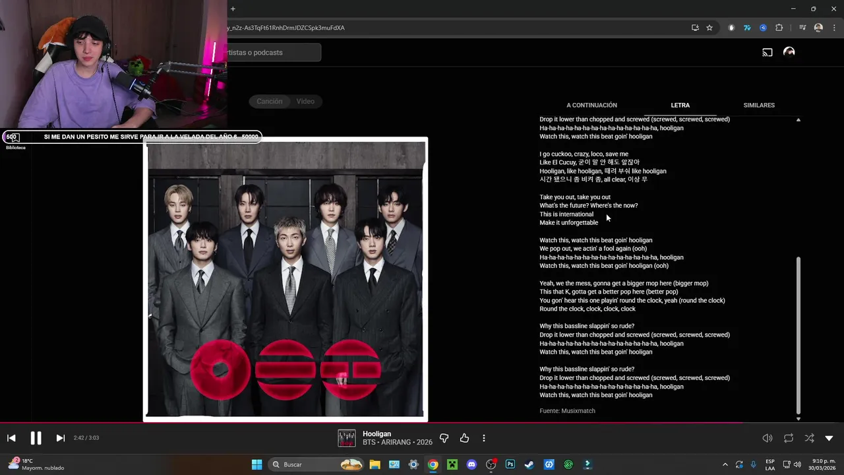This screenshot has height=475, width=844.
Task: Open the Chrome extensions puzzle menu
Action: click(x=779, y=28)
